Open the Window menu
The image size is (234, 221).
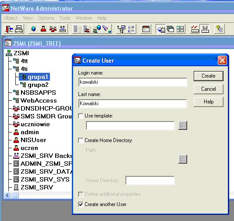[84, 18]
